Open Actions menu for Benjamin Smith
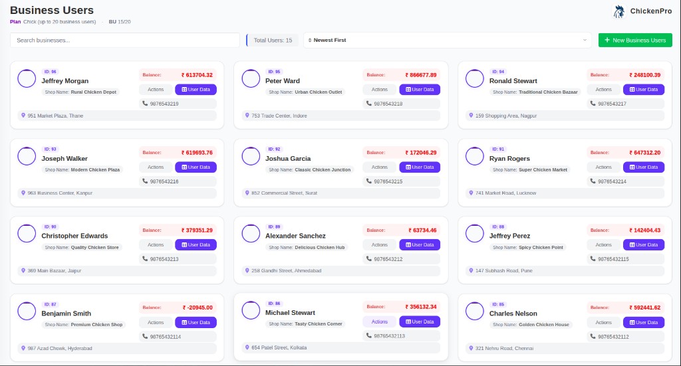The height and width of the screenshot is (366, 681). 156,322
